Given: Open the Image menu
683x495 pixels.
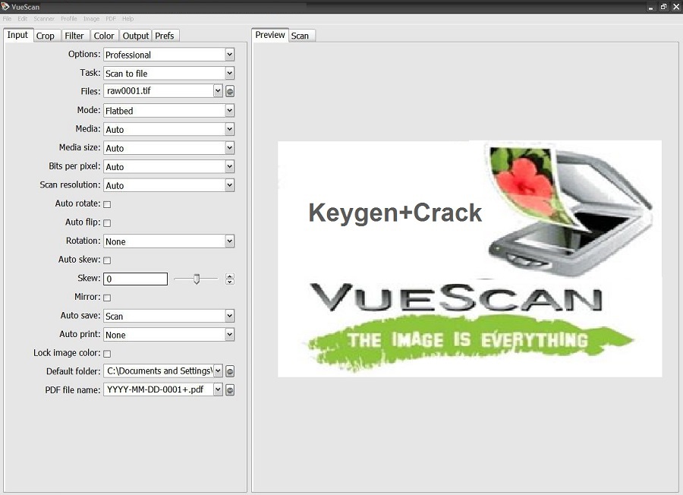Looking at the screenshot, I should pyautogui.click(x=92, y=19).
